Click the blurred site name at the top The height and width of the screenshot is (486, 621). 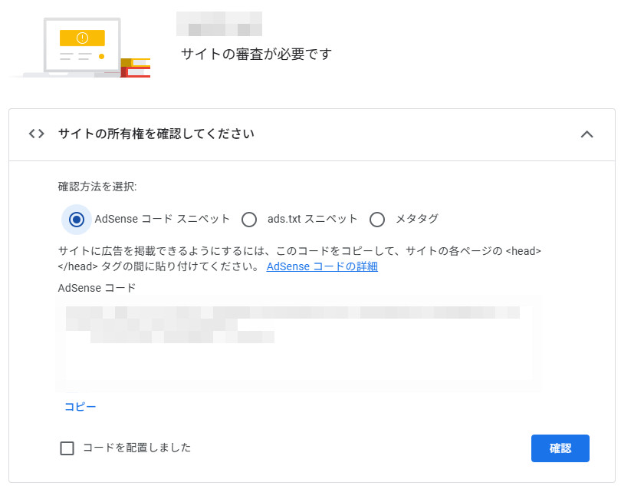219,24
